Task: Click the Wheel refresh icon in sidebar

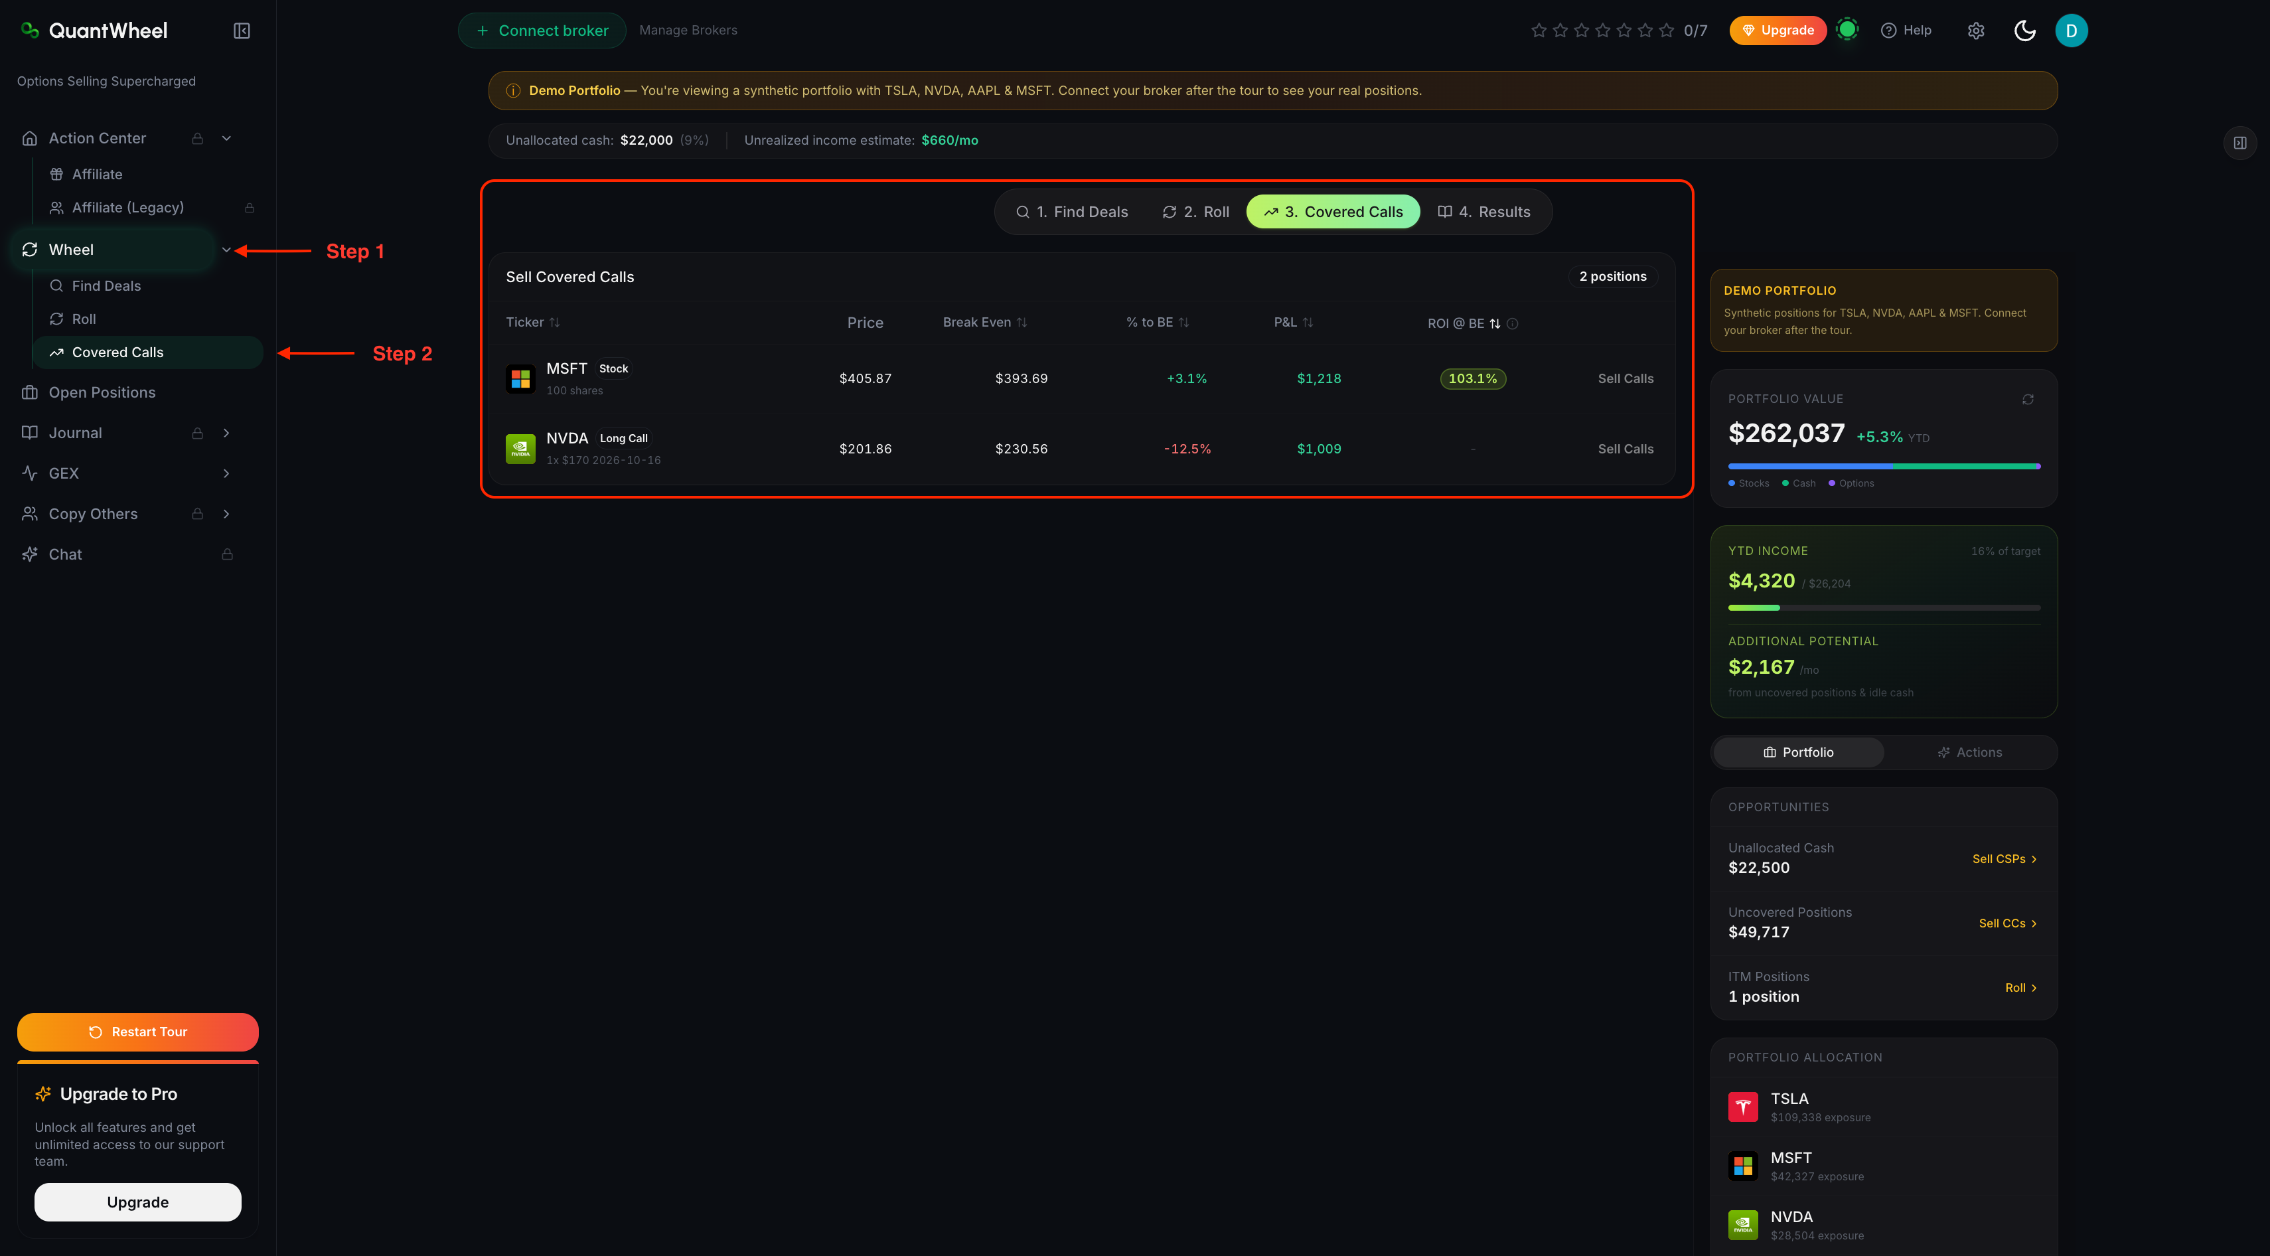Action: [x=30, y=250]
